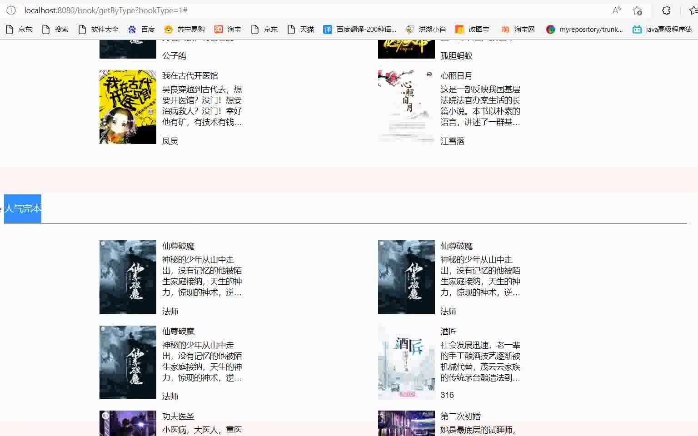Open the 功夫医圣 title link
The image size is (698, 436).
pos(178,416)
